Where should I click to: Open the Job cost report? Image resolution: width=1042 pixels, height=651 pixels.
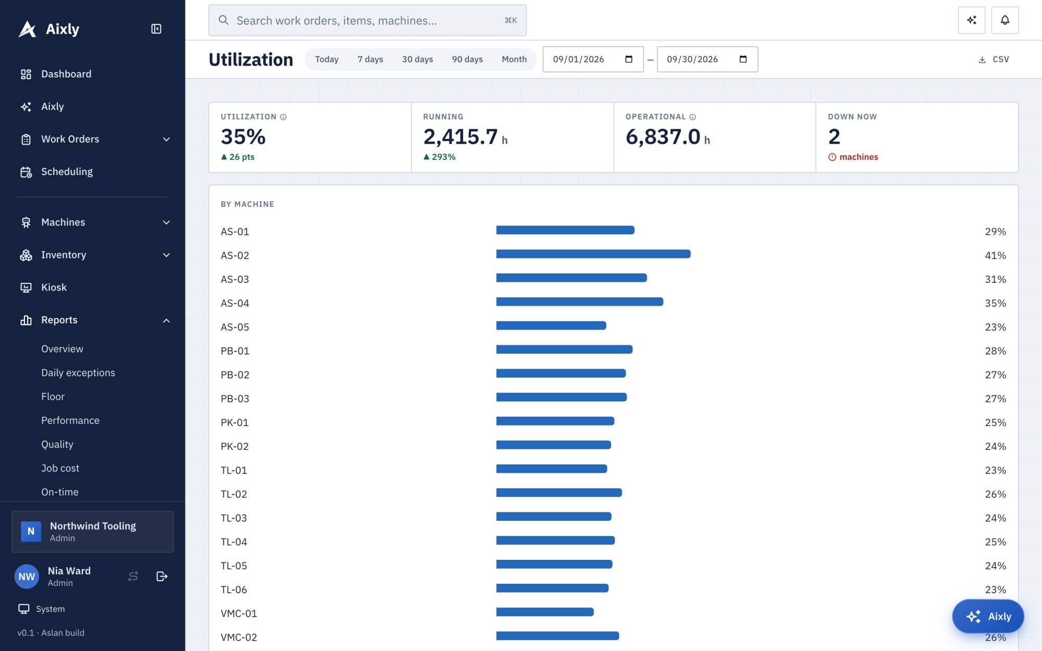coord(60,468)
